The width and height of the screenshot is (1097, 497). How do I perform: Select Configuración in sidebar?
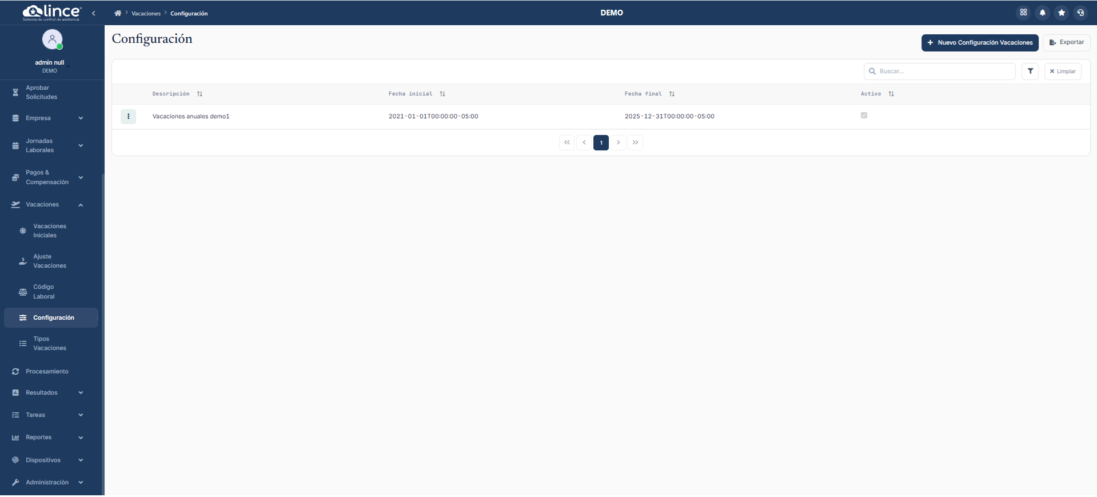51,318
